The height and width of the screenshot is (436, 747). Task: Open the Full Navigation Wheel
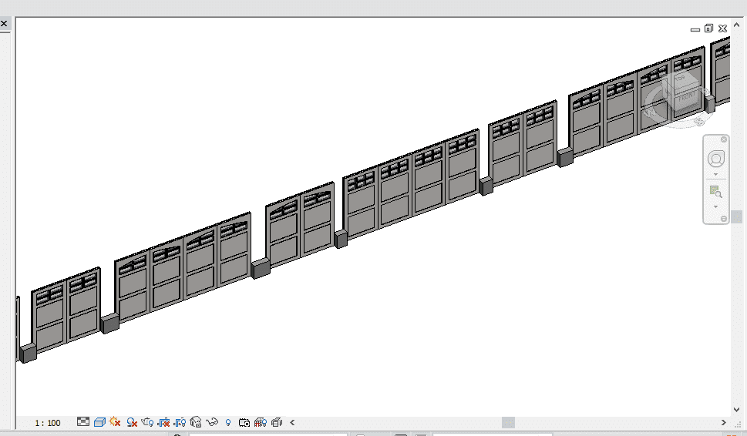tap(715, 159)
